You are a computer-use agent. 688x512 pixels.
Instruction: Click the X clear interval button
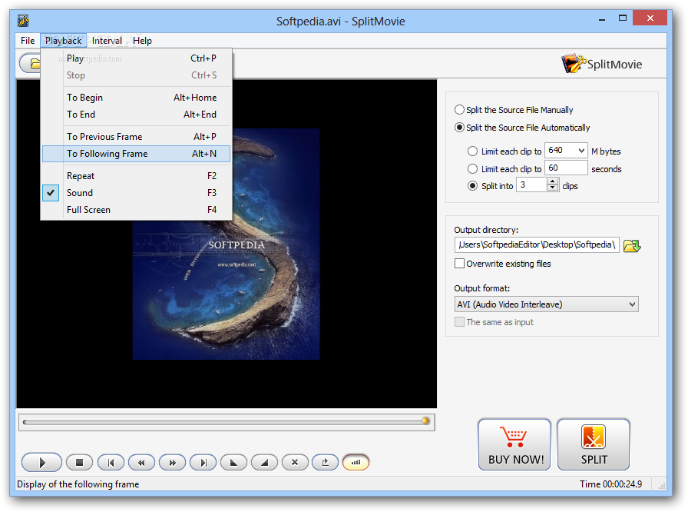pos(295,462)
